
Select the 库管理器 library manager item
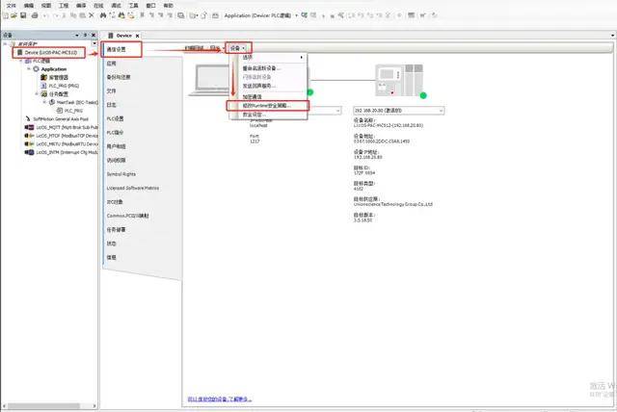tap(53, 77)
